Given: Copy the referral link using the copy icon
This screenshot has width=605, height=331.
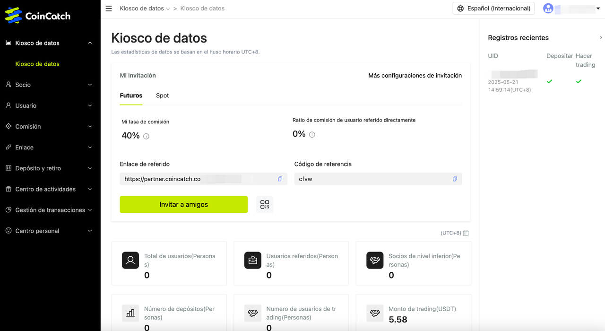Looking at the screenshot, I should 280,179.
